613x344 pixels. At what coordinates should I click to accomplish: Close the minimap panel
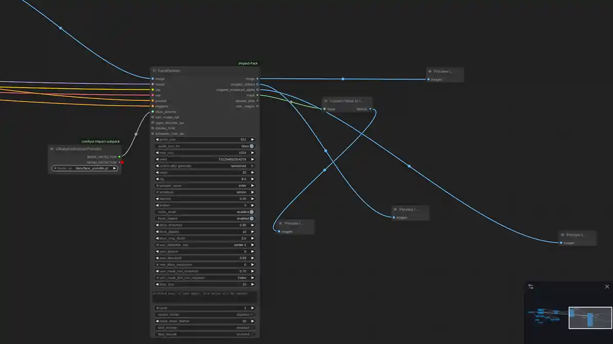pyautogui.click(x=607, y=286)
